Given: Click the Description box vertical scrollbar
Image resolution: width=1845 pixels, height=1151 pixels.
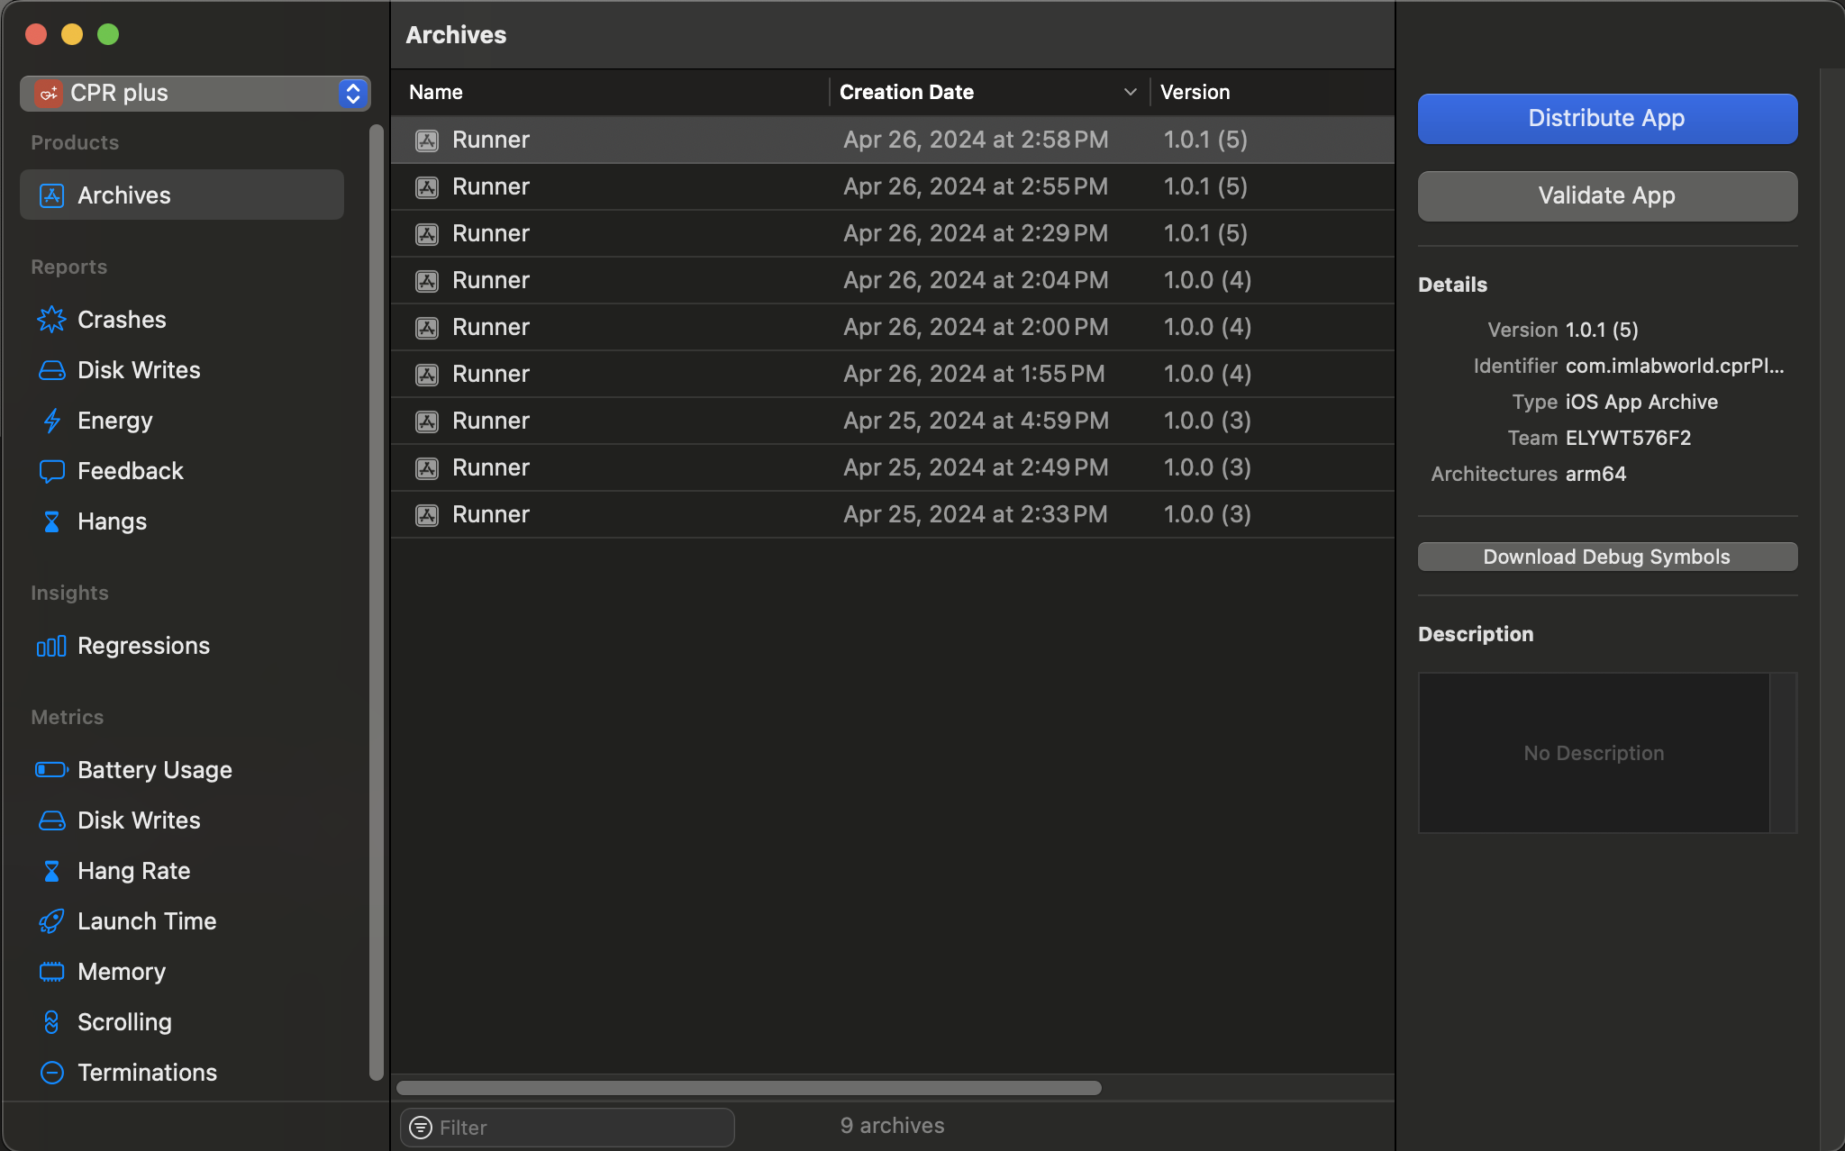Looking at the screenshot, I should [x=1784, y=753].
